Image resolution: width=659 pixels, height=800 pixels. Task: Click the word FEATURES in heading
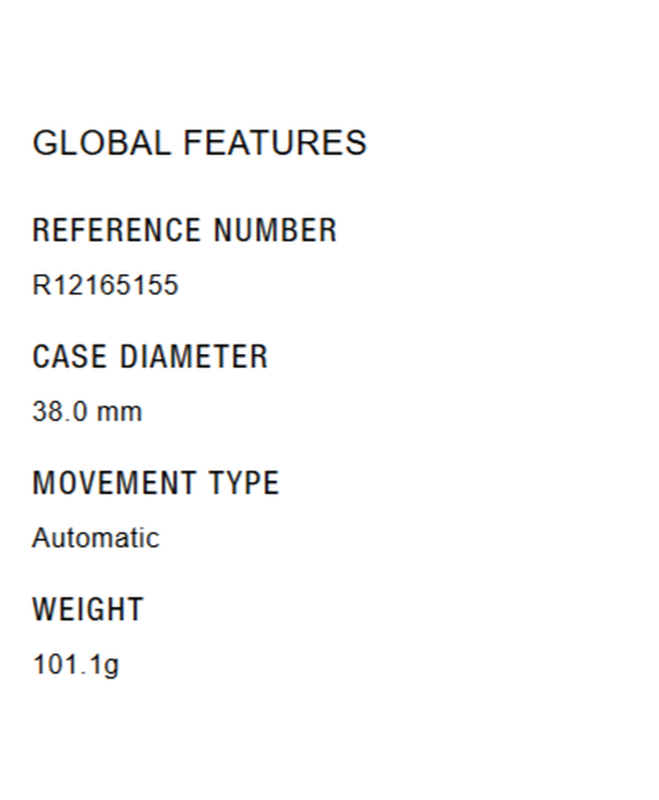275,143
